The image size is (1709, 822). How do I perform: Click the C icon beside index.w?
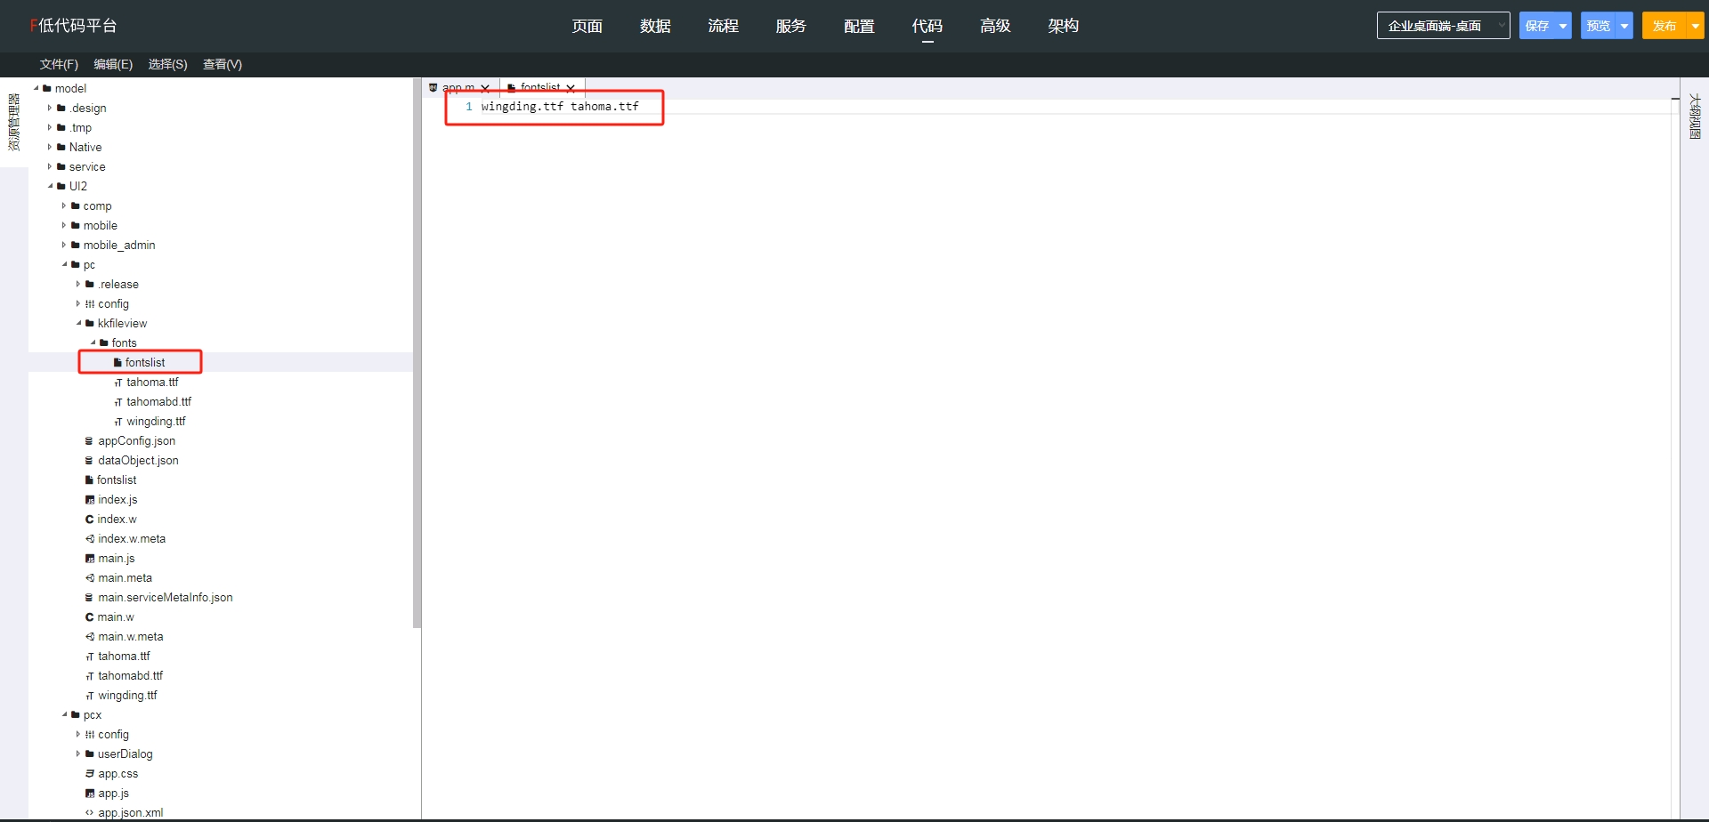click(89, 520)
